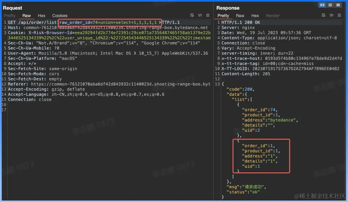Select the Request Raw tab
The height and width of the screenshot is (202, 348).
click(26, 16)
